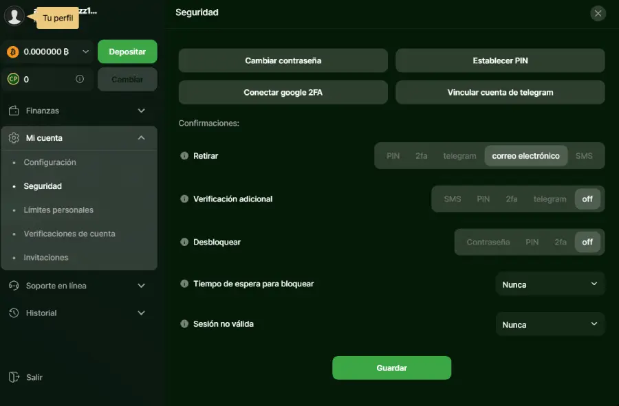Click the Finanzas wallet icon
This screenshot has width=619, height=406.
[14, 111]
